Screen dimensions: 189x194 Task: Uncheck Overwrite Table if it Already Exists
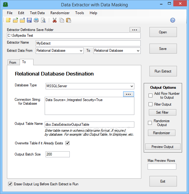click(x=67, y=143)
